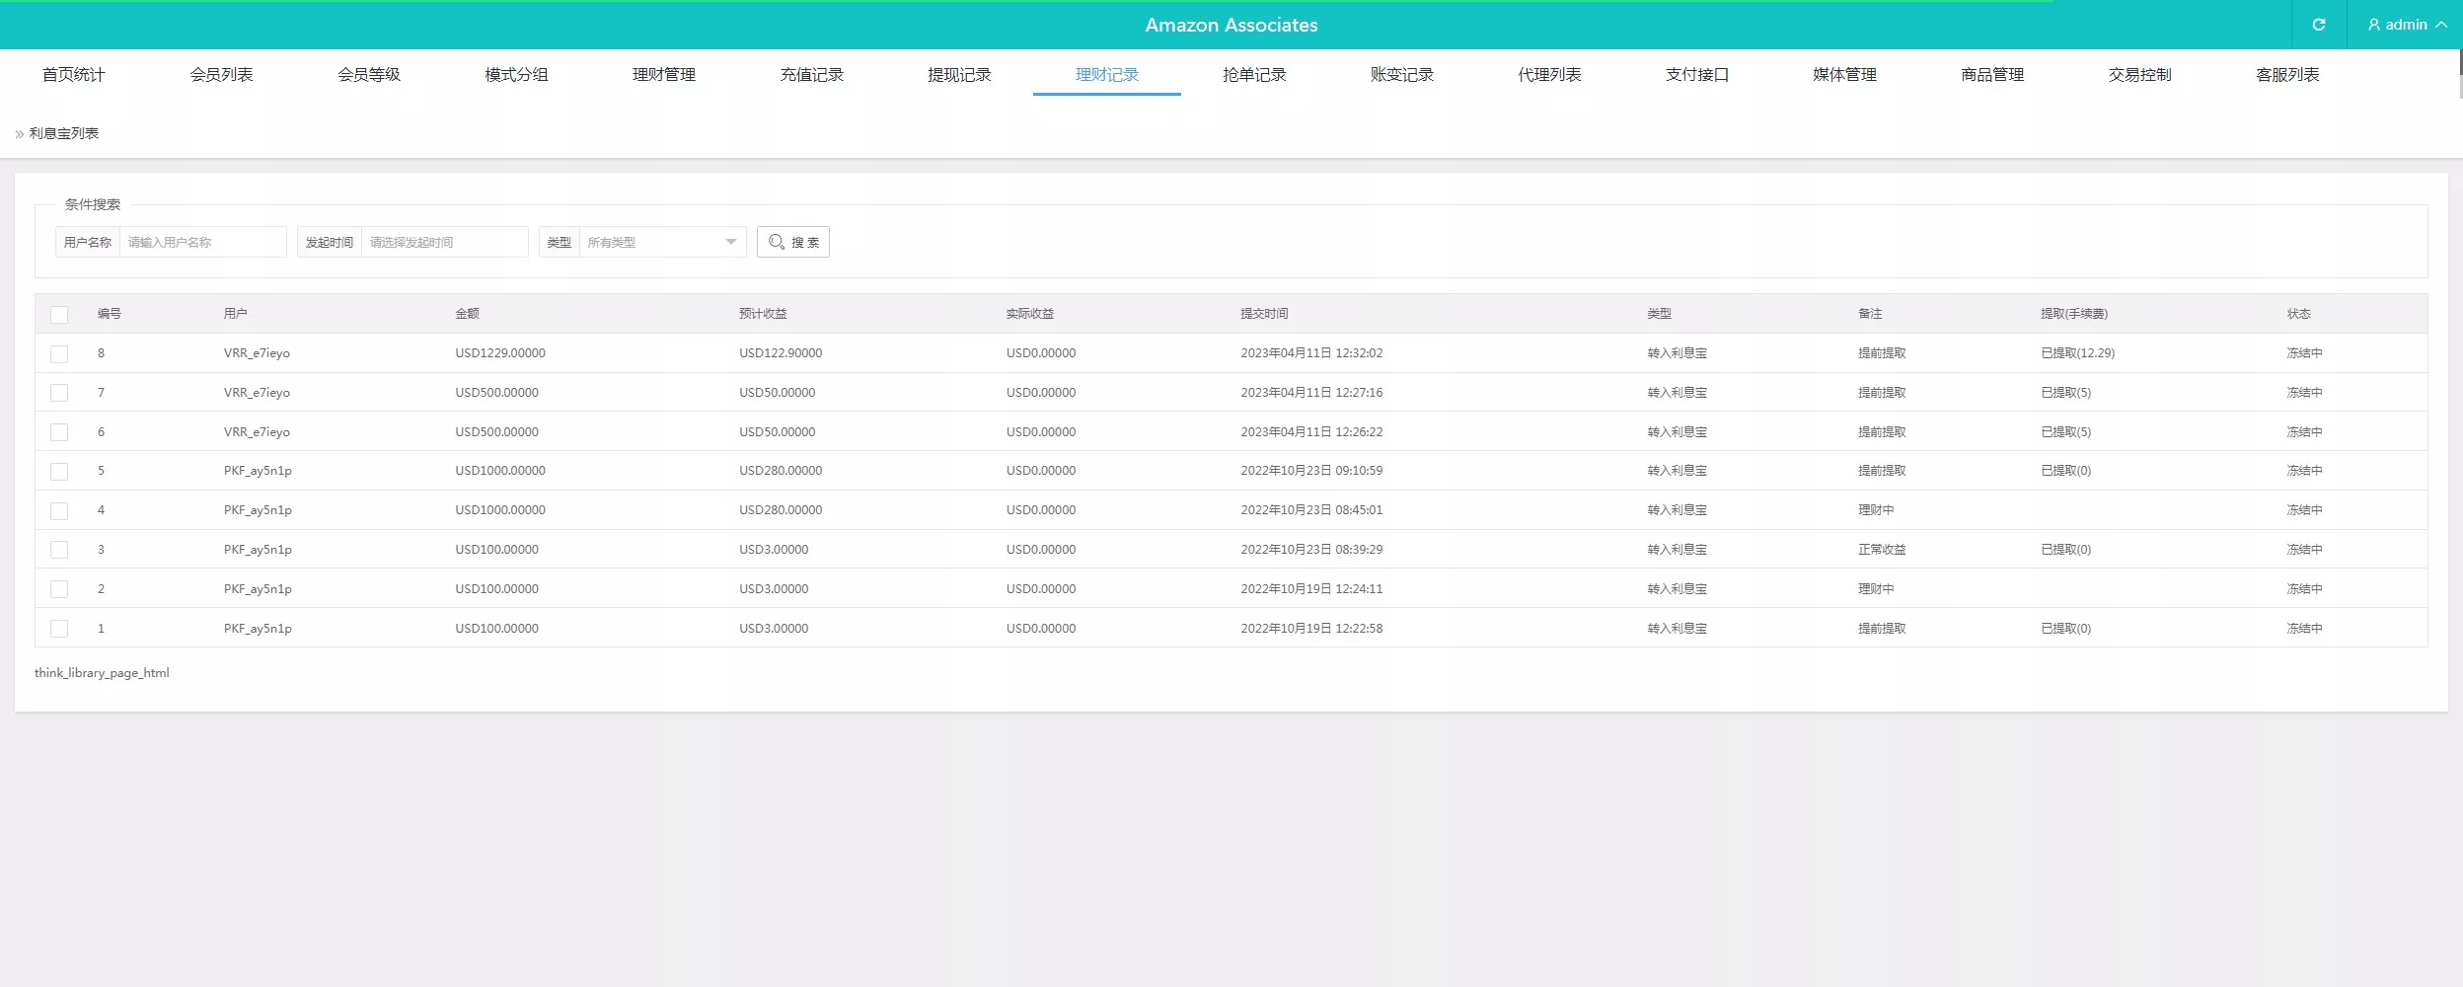The height and width of the screenshot is (987, 2463).
Task: Click the 发起时间 date input field
Action: [x=444, y=242]
